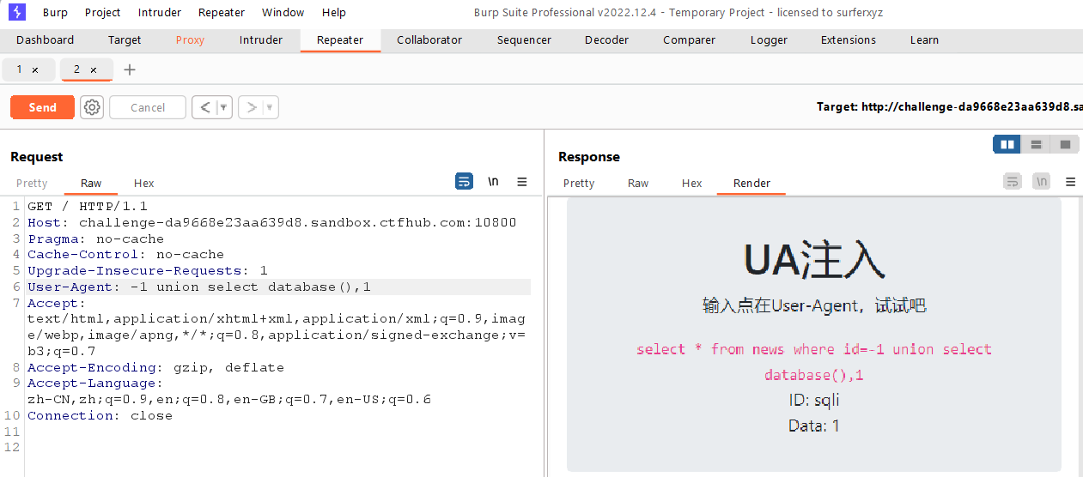Go back to previous request arrow

204,107
